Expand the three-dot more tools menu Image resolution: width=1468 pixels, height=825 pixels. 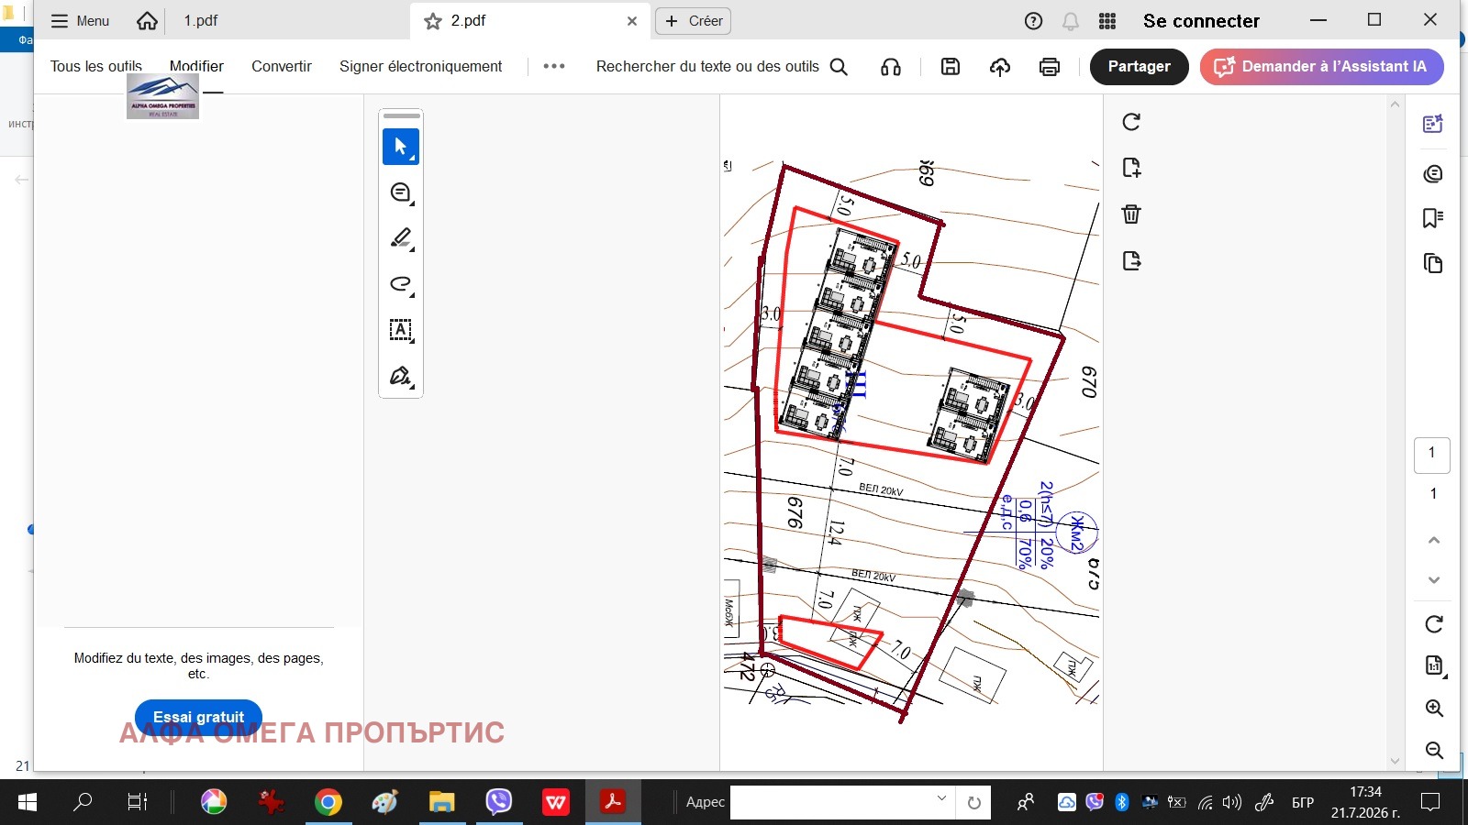[554, 66]
